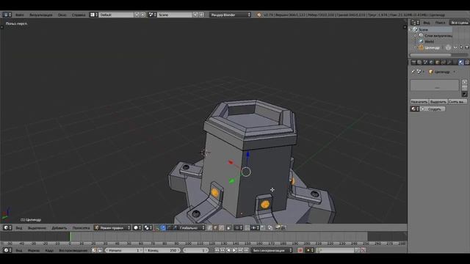The width and height of the screenshot is (470, 264).
Task: Open the timeline Маркер menu
Action: point(34,250)
